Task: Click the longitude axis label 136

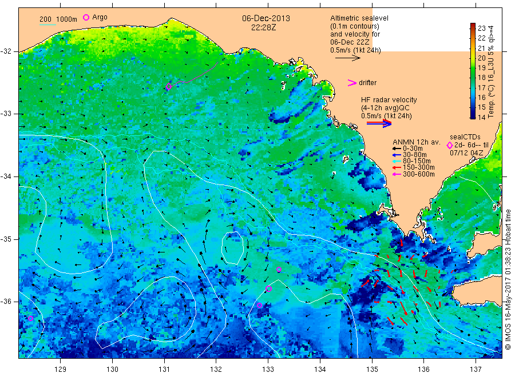Action: click(x=423, y=369)
